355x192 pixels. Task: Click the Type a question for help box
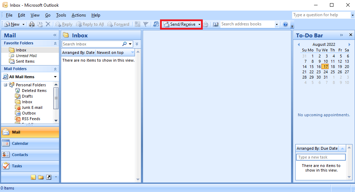pos(321,15)
